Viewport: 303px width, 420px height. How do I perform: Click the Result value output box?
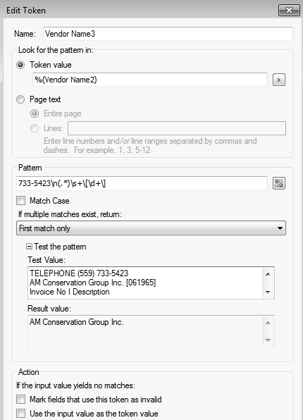point(146,331)
